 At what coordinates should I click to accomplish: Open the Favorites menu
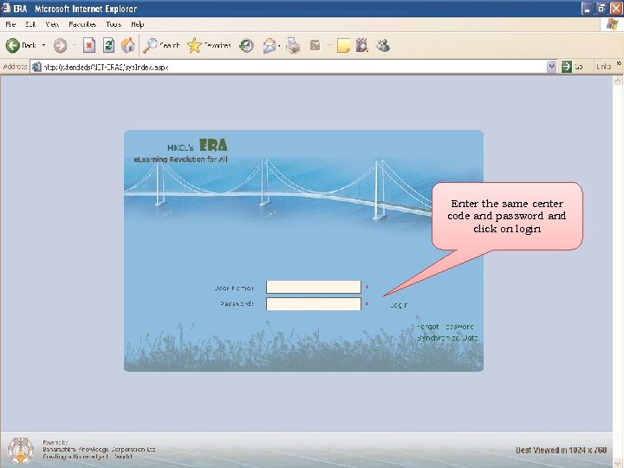pos(82,24)
